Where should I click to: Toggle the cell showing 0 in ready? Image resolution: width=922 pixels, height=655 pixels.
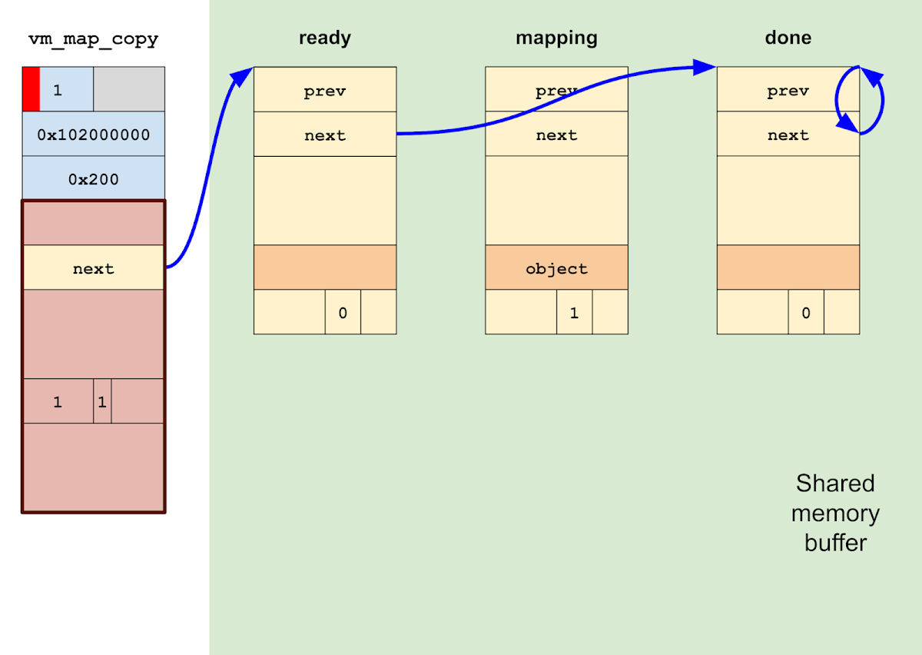pyautogui.click(x=343, y=312)
